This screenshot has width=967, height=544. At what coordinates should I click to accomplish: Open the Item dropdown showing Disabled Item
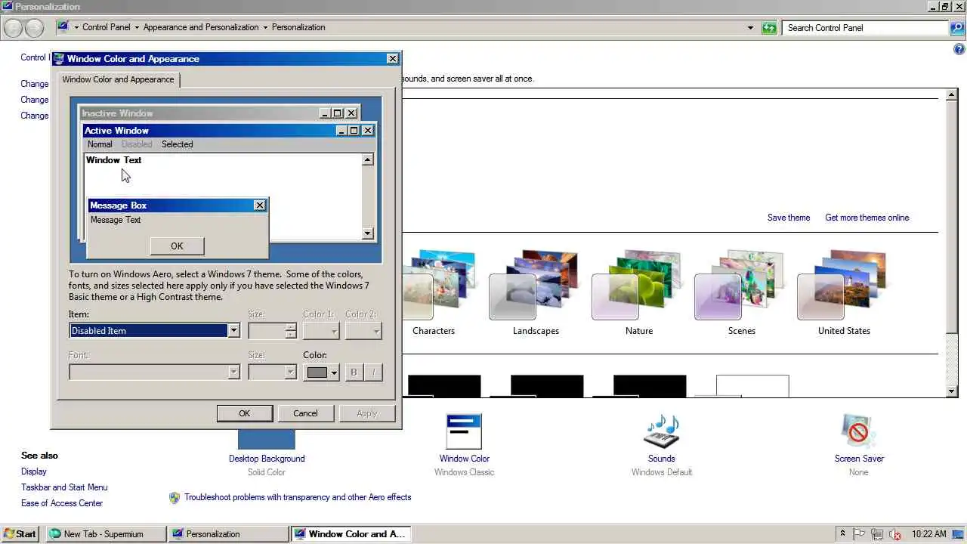(233, 331)
